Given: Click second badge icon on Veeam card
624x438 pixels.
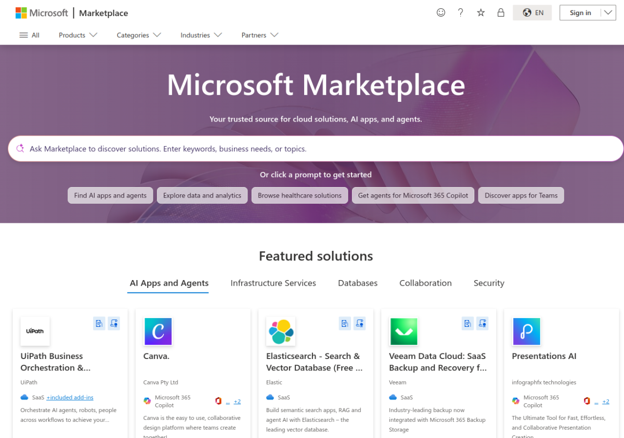Looking at the screenshot, I should click(482, 323).
